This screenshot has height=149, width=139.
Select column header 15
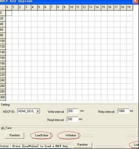[104, 7]
